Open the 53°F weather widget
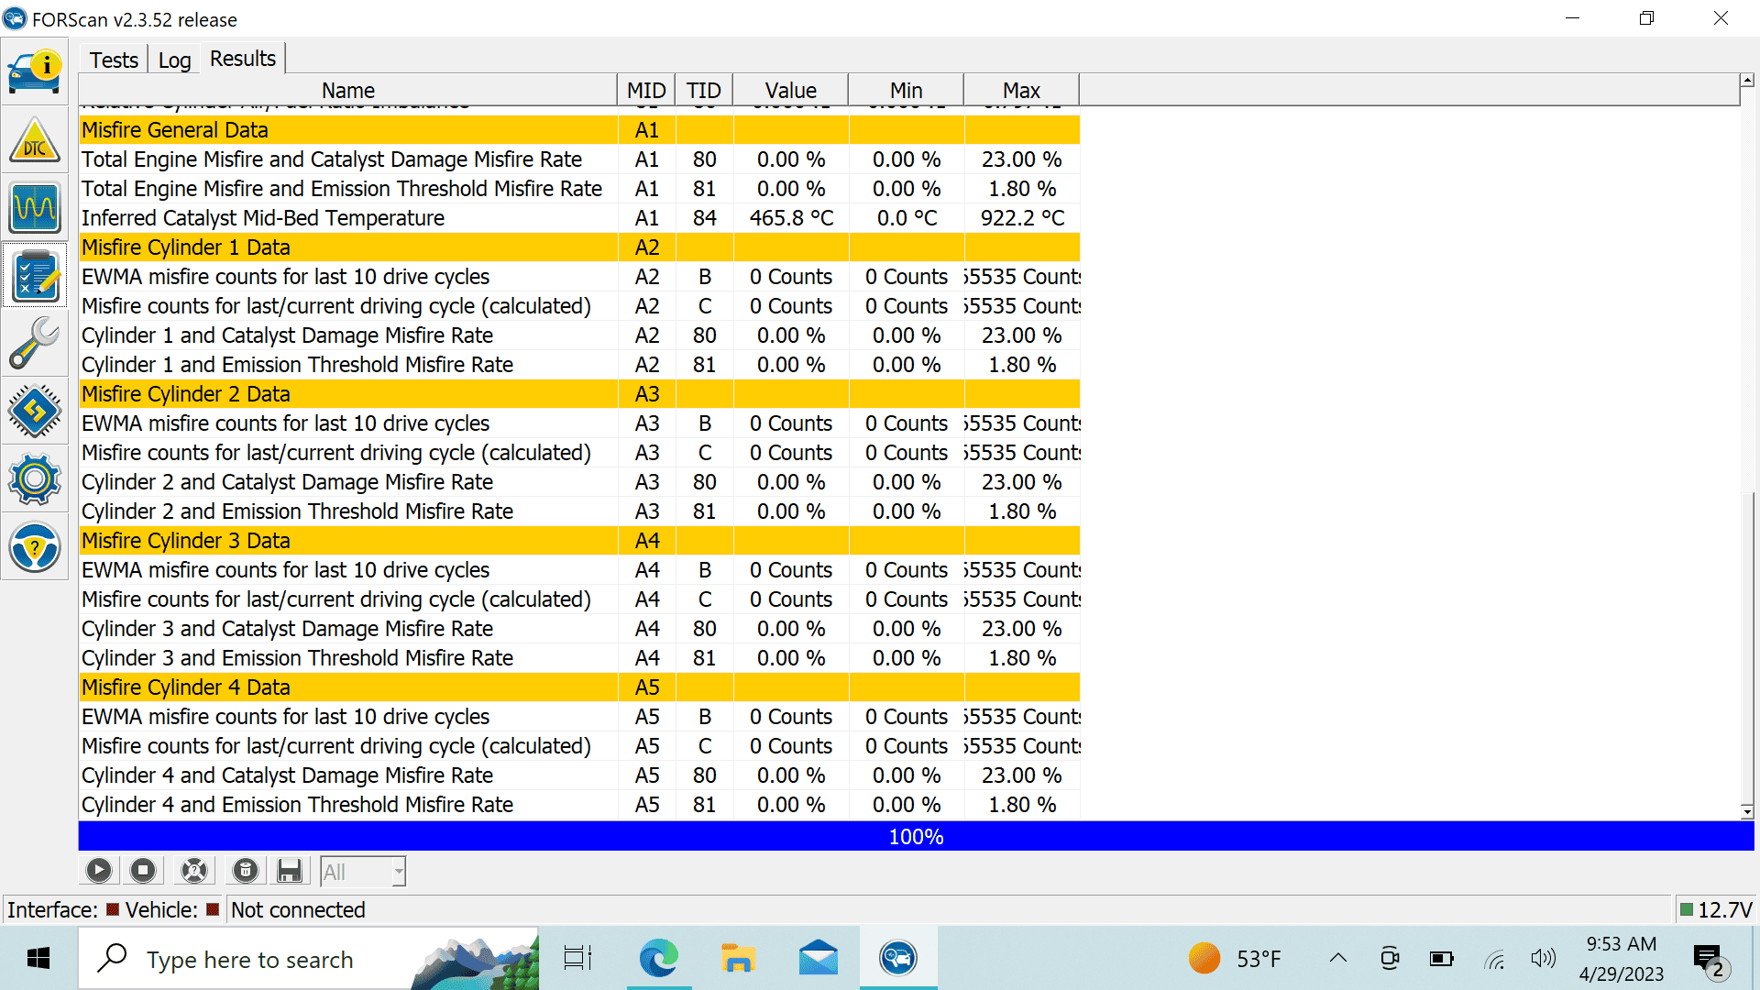The height and width of the screenshot is (990, 1760). point(1235,959)
